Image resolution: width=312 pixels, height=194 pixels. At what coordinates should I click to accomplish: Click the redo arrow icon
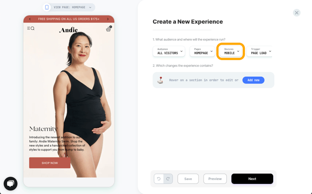[x=168, y=179]
